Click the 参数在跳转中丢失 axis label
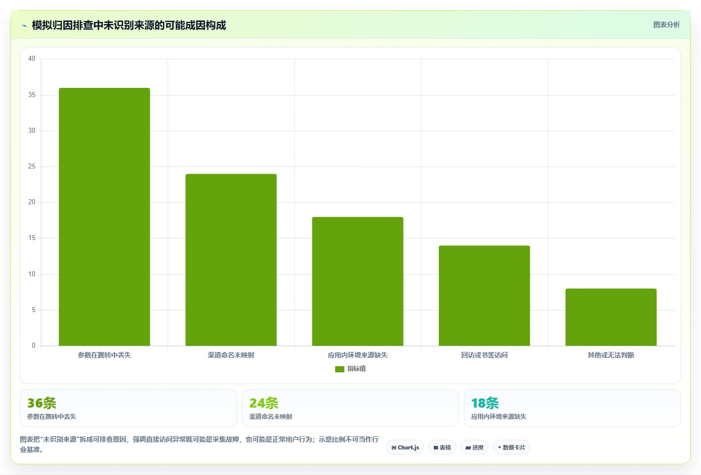The image size is (701, 475). click(104, 355)
